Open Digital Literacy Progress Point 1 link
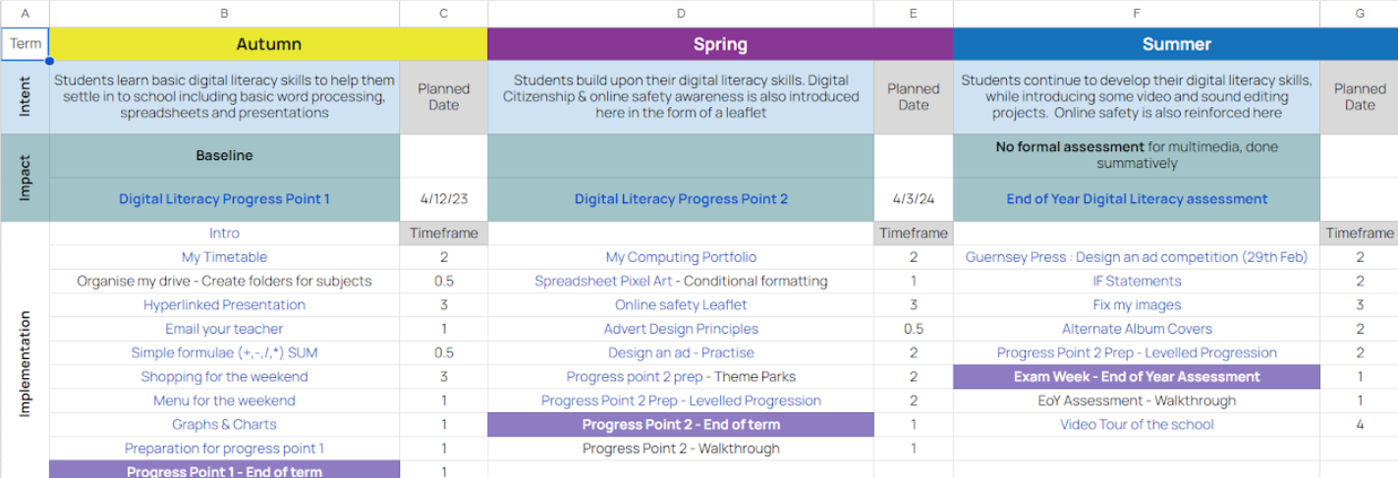The image size is (1398, 478). tap(224, 199)
